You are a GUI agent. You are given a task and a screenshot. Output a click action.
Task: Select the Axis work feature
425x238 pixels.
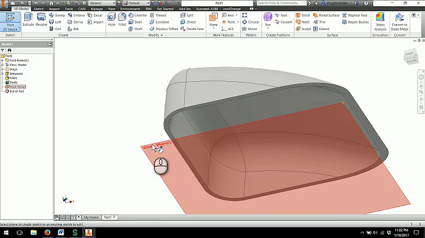[x=228, y=15]
